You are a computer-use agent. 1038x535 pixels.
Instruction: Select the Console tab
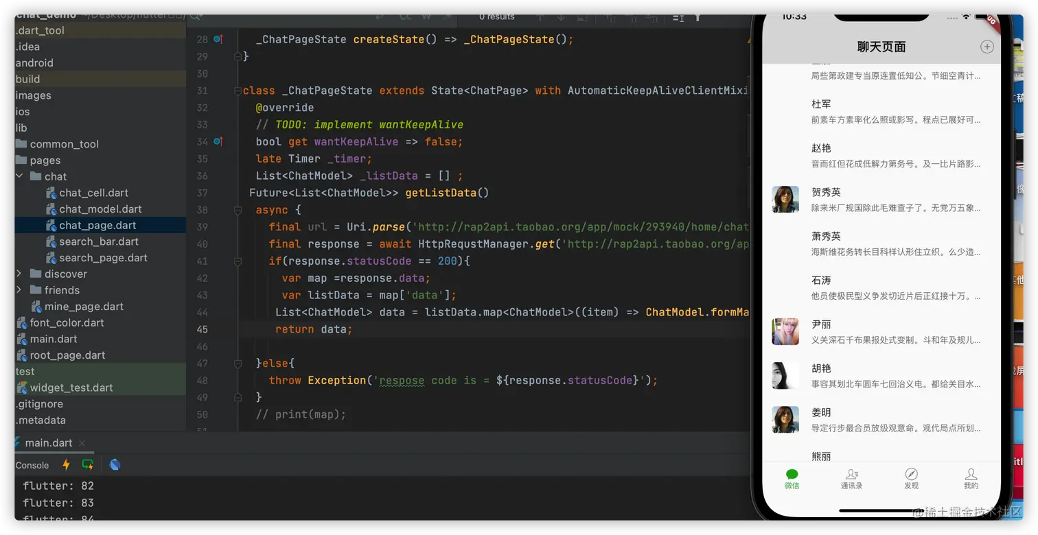[32, 465]
